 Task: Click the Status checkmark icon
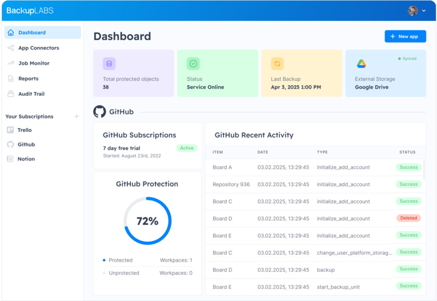point(193,64)
